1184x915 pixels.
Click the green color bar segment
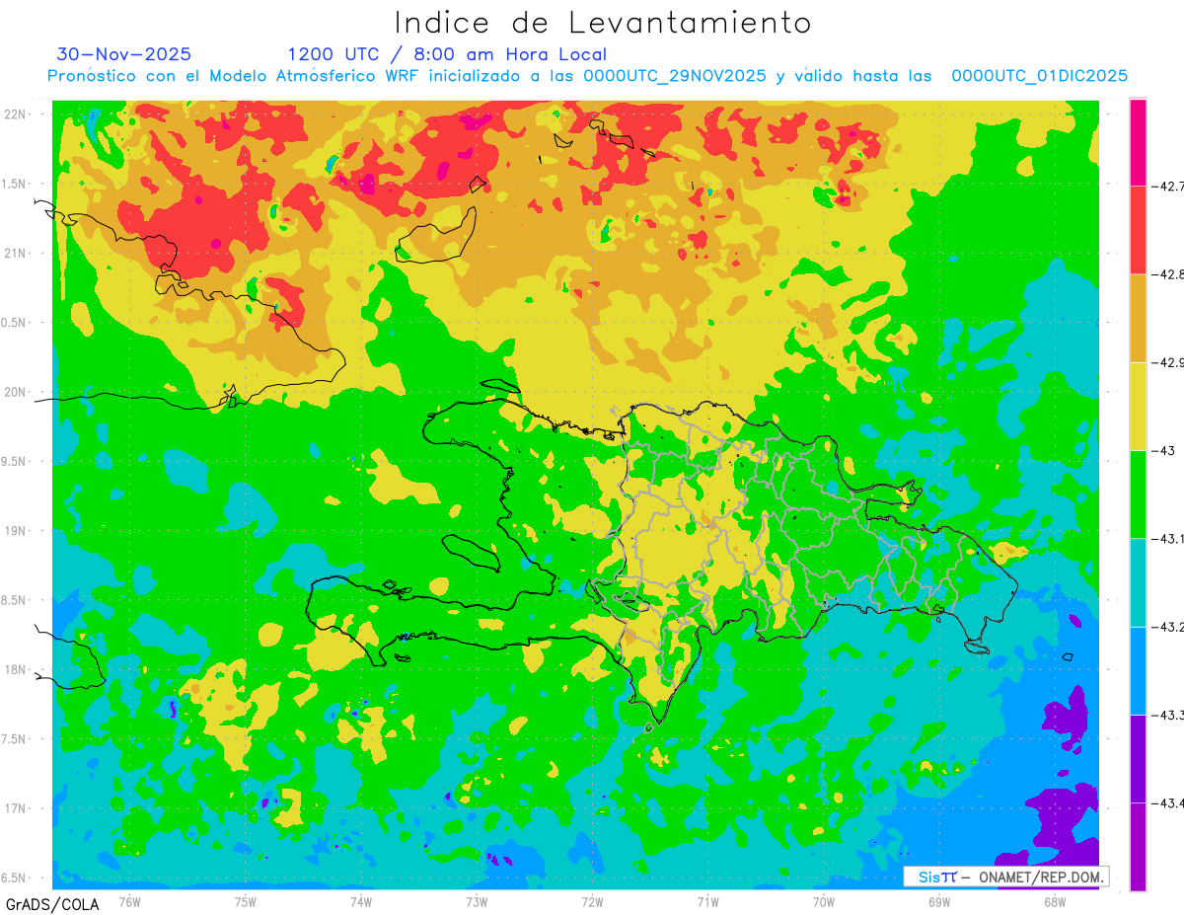1138,494
